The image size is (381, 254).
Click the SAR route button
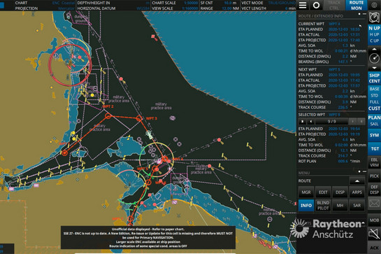tap(357, 205)
